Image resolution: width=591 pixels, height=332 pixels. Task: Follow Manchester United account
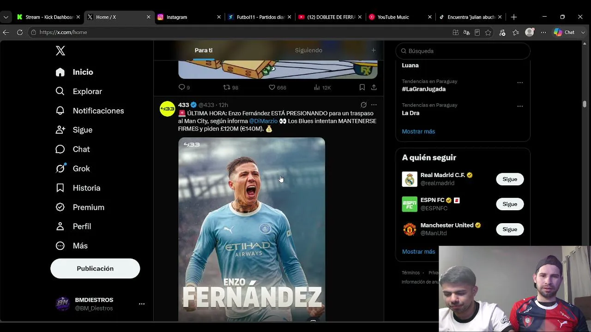point(510,229)
